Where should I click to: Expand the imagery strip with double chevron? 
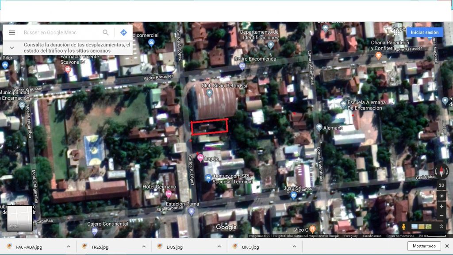click(x=441, y=227)
